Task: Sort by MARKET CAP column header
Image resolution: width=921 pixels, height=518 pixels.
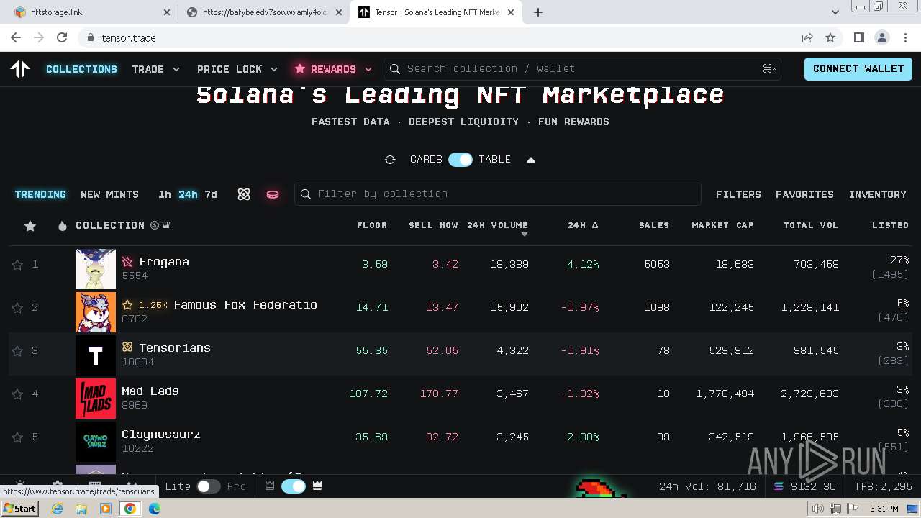Action: pos(722,225)
